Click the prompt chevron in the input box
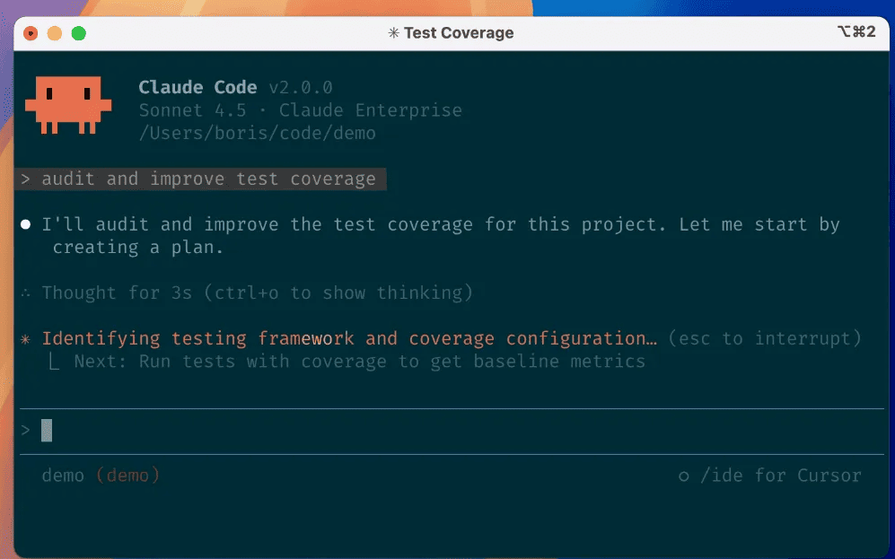 pyautogui.click(x=26, y=431)
